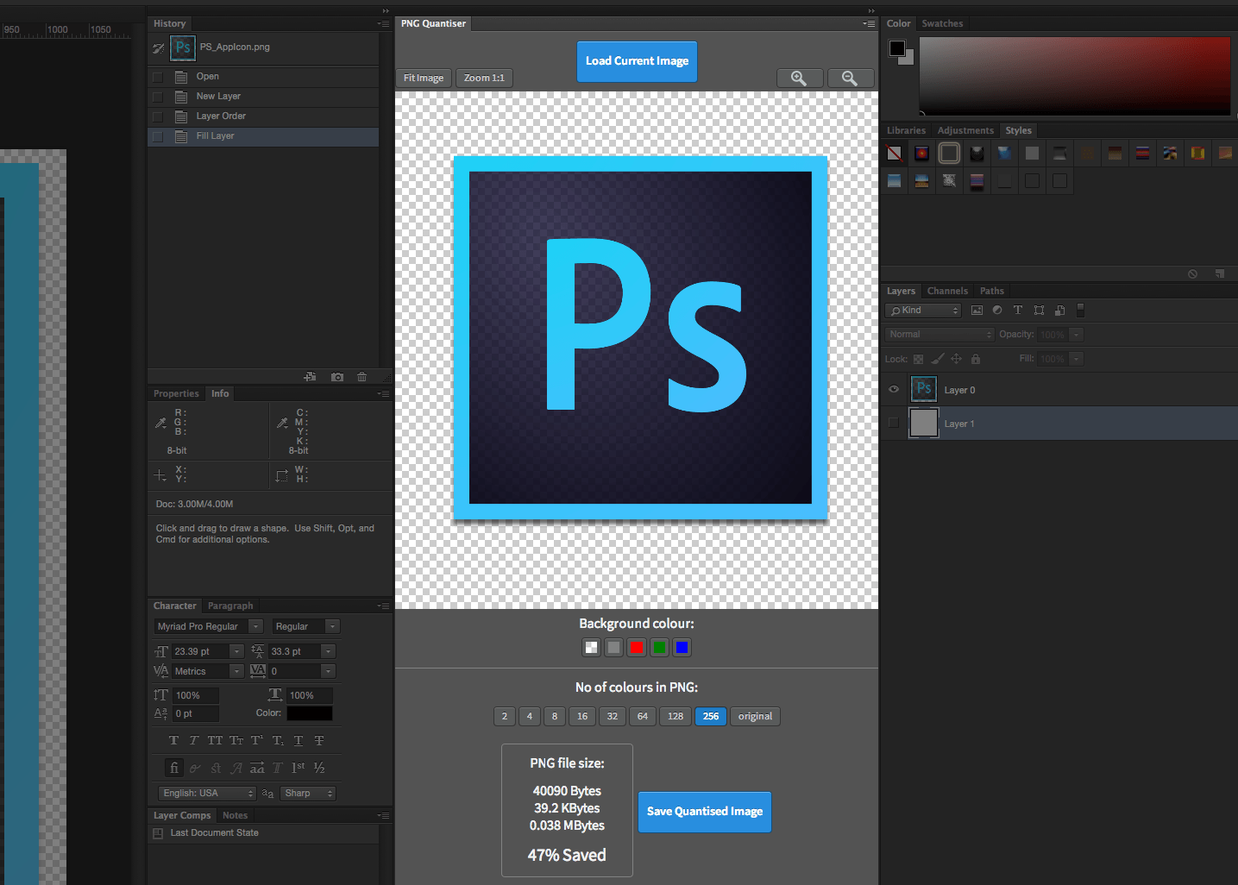Pick the red background colour swatch

coord(637,647)
